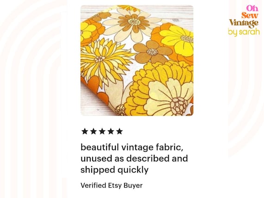Open the Verified Etsy Buyer label
Image resolution: width=264 pixels, height=198 pixels.
(x=112, y=186)
